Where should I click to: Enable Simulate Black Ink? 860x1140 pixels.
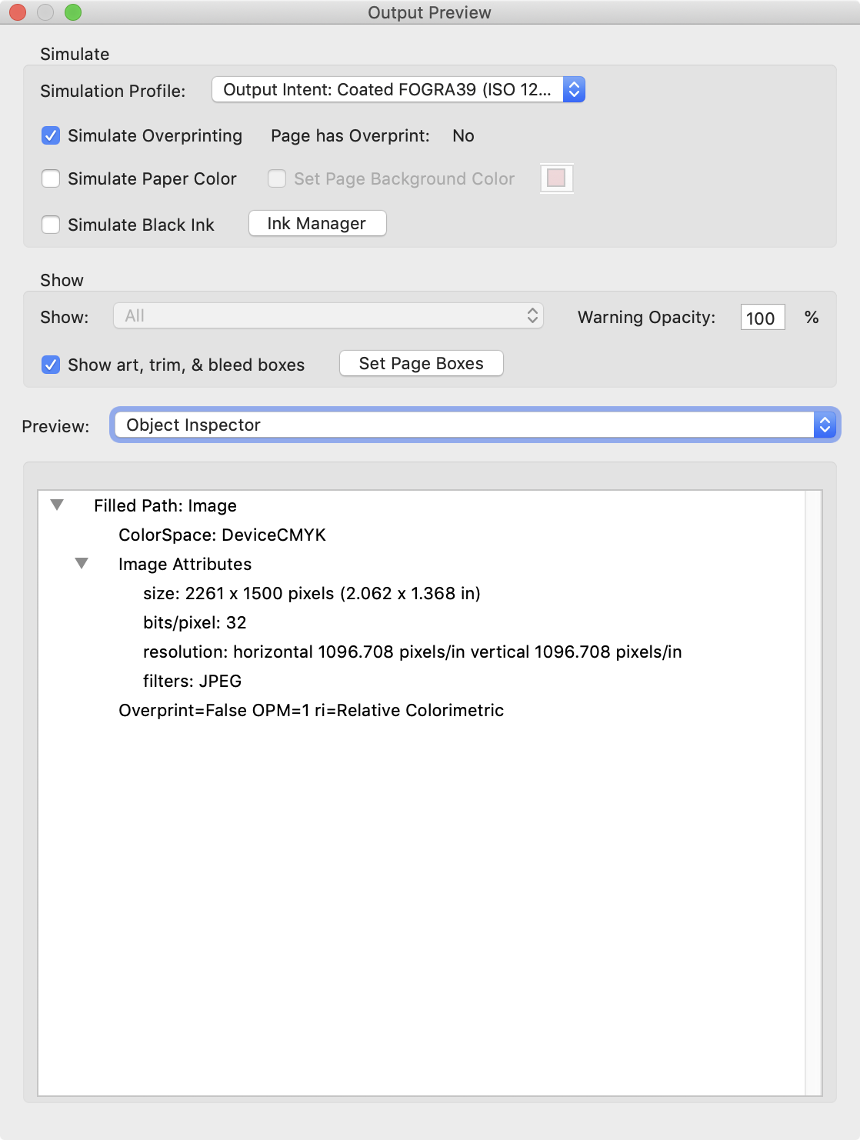tap(51, 225)
